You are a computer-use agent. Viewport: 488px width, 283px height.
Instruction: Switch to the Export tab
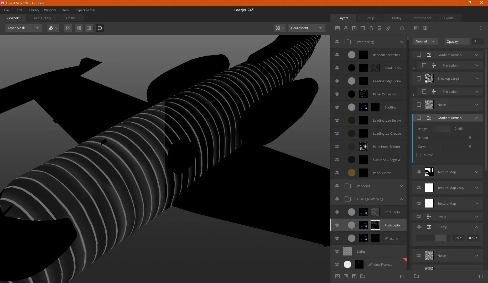(448, 18)
